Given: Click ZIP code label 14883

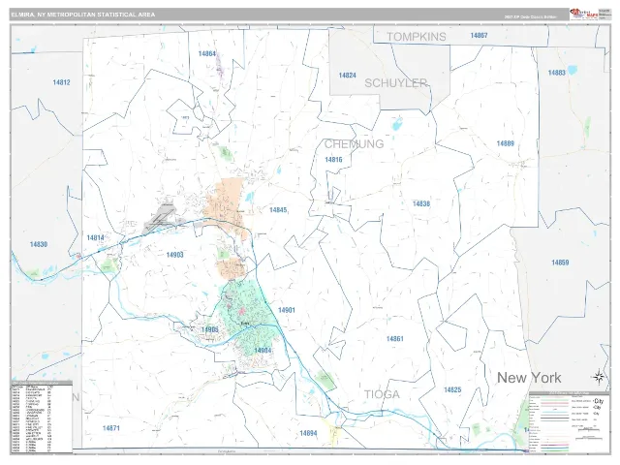Looking at the screenshot, I should click(556, 73).
